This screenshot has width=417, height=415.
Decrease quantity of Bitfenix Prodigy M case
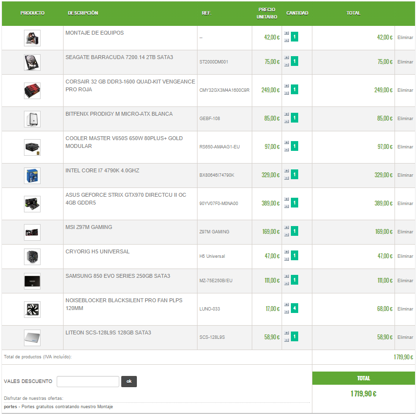coord(286,122)
